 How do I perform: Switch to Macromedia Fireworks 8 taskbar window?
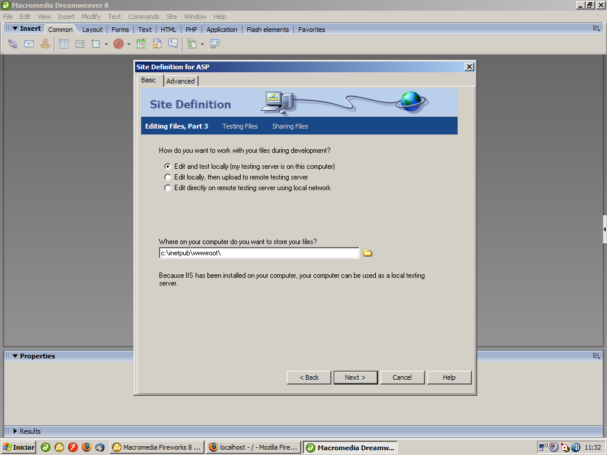click(156, 447)
